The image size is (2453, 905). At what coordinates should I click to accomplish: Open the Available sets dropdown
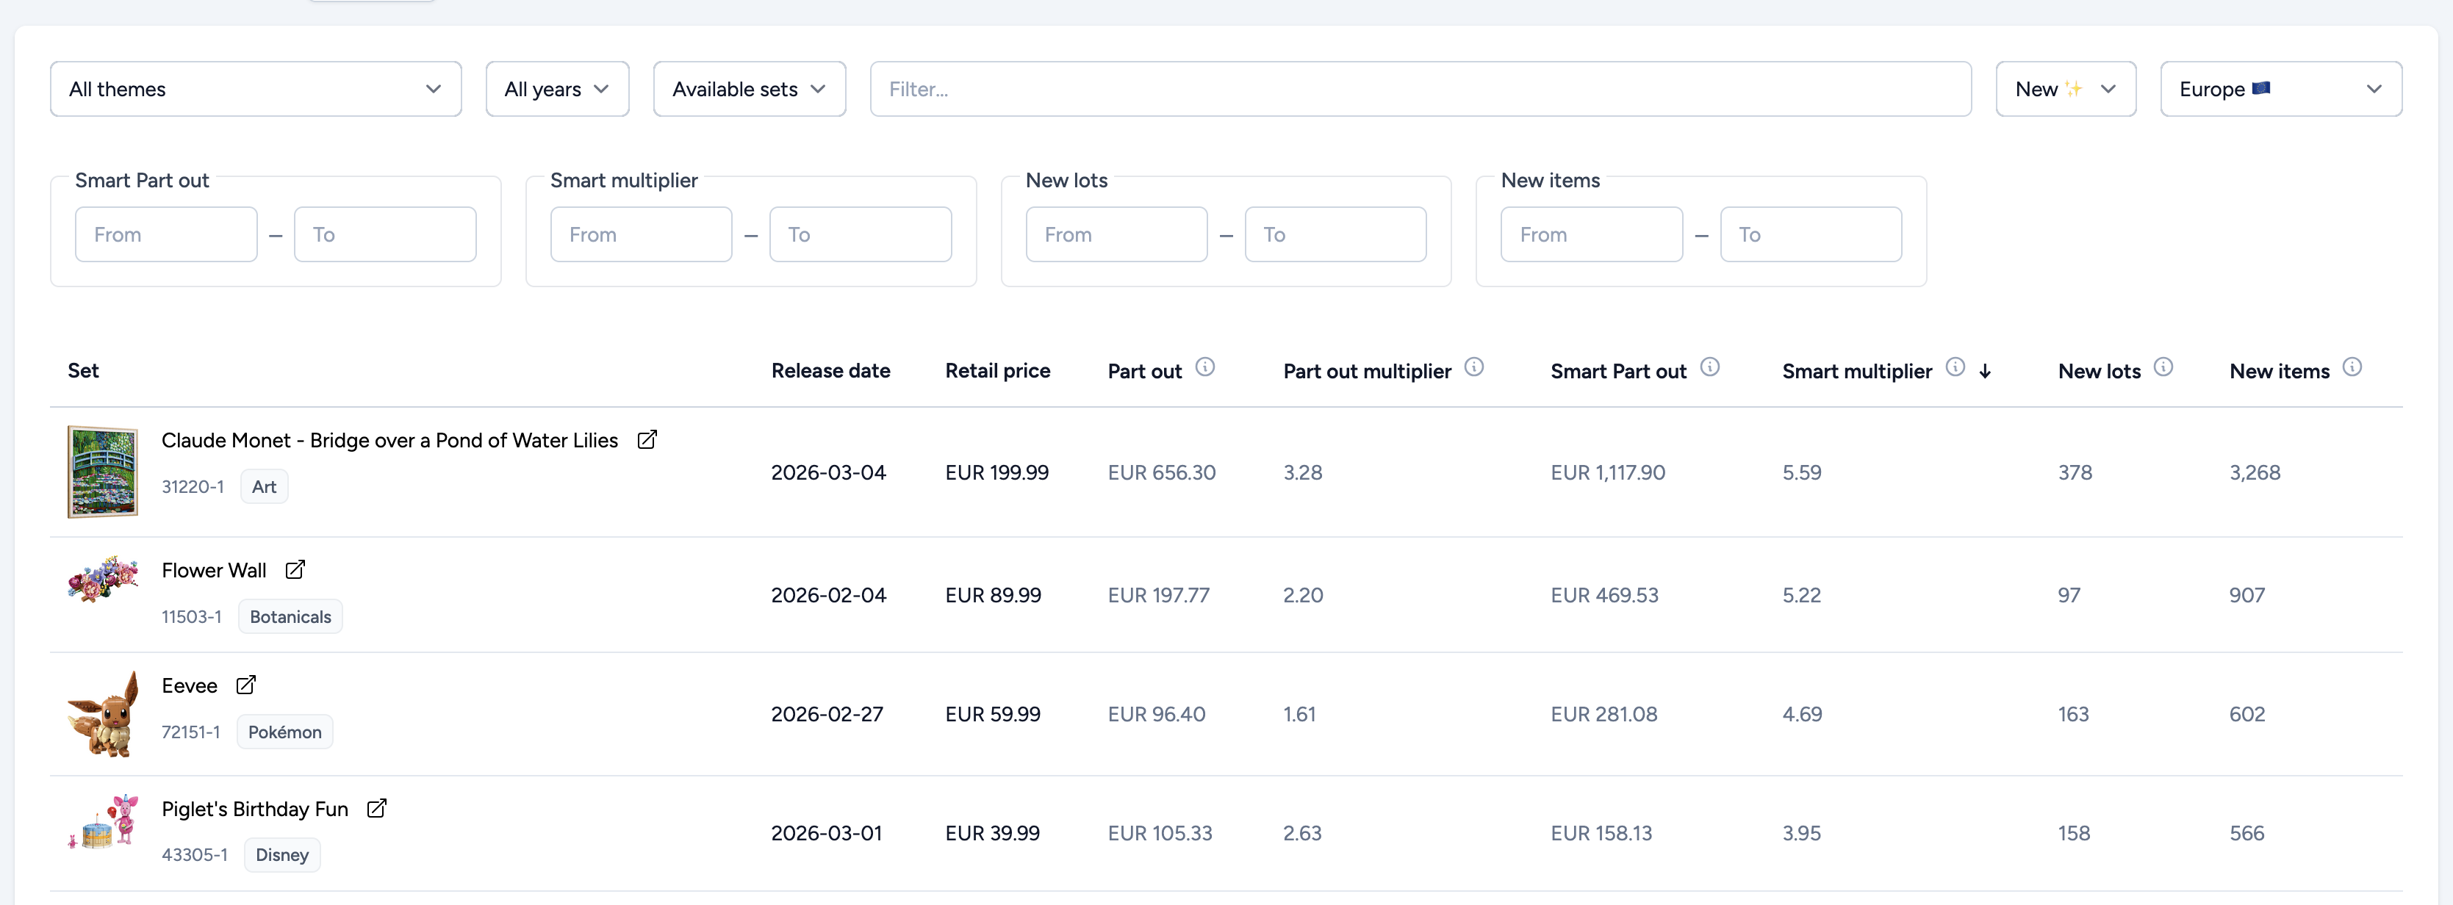[x=749, y=88]
